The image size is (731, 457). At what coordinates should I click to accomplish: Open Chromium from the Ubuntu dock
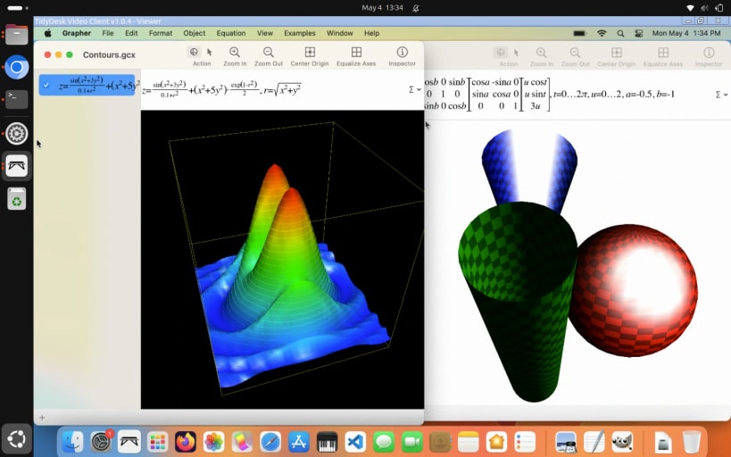[x=17, y=67]
